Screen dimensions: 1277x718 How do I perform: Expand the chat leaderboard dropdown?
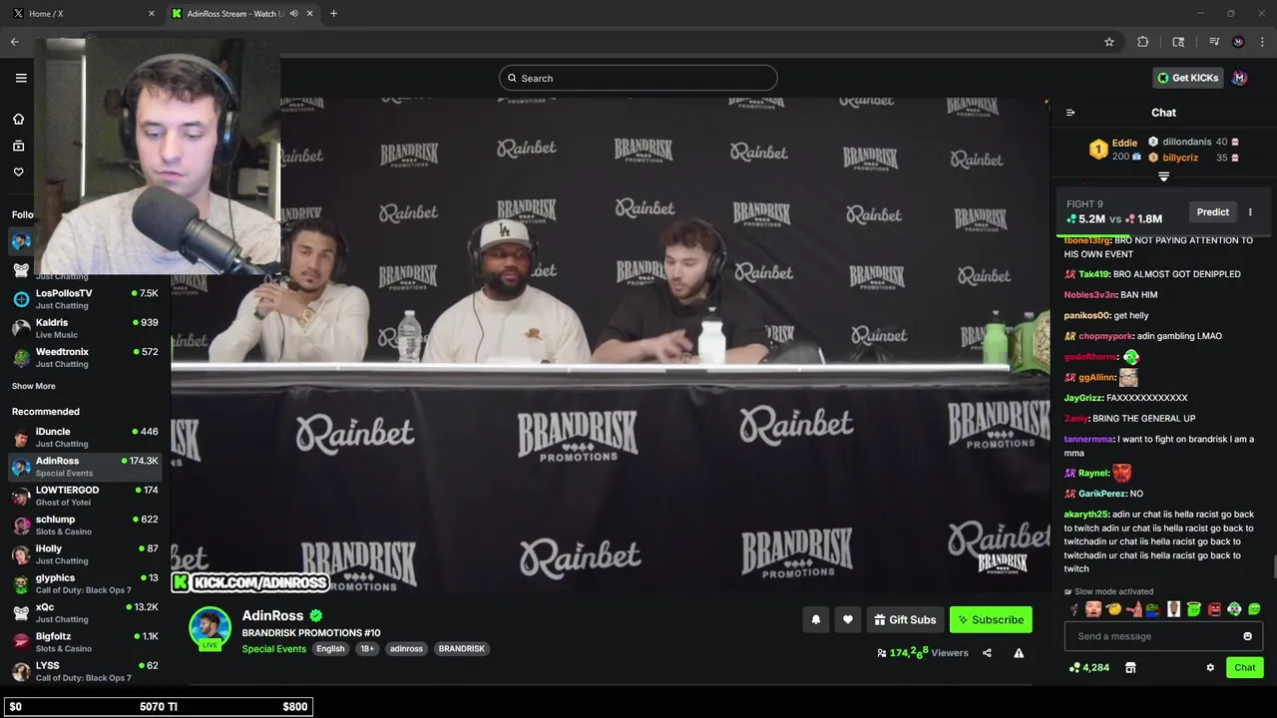tap(1163, 177)
